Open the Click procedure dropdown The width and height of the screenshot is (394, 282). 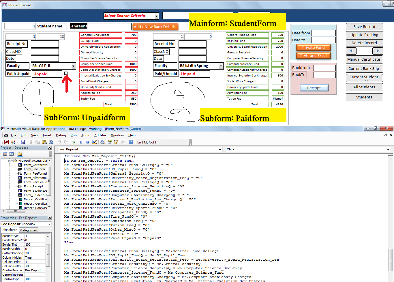pyautogui.click(x=389, y=150)
